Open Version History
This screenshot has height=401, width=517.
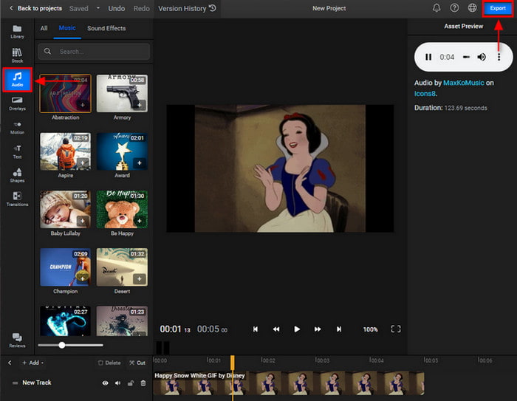[187, 9]
